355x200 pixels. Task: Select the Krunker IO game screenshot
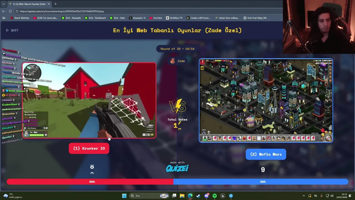click(89, 100)
